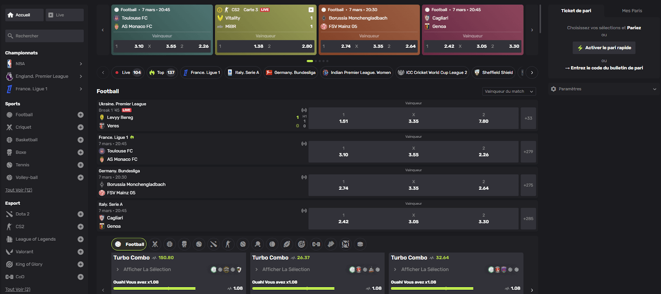The image size is (661, 294).
Task: Select the cricket icon in the Turbo Combo filter row
Action: [155, 244]
